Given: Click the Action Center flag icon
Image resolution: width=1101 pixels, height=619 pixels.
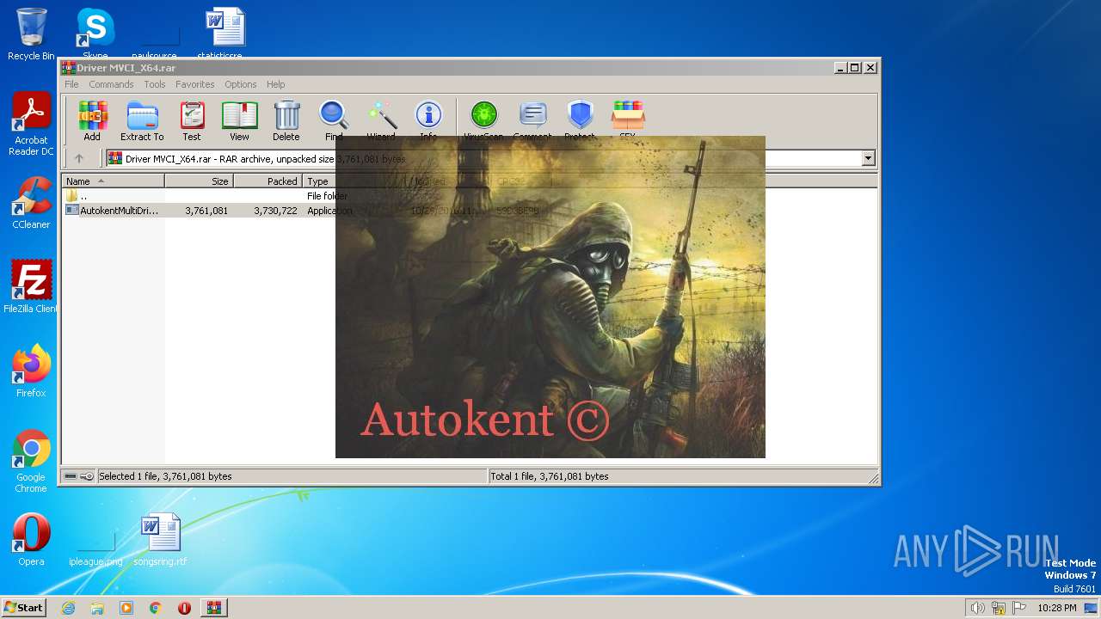Looking at the screenshot, I should coord(1019,608).
